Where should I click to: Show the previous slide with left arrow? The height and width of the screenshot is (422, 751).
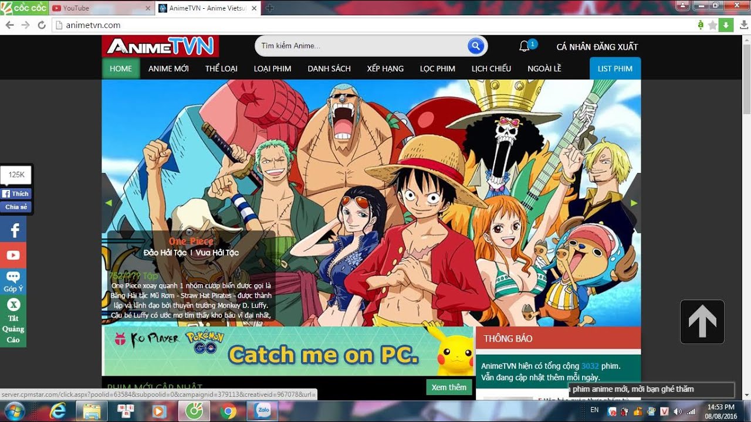click(x=109, y=203)
